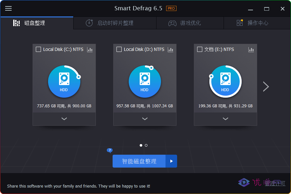Switch to the 磁盘整理 tab

[37, 23]
